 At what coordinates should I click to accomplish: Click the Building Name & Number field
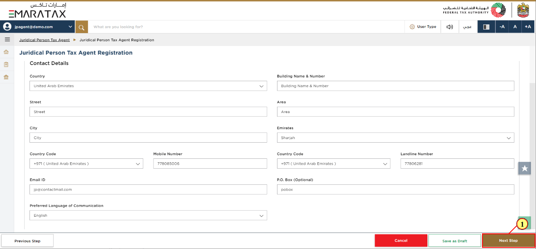coord(396,86)
